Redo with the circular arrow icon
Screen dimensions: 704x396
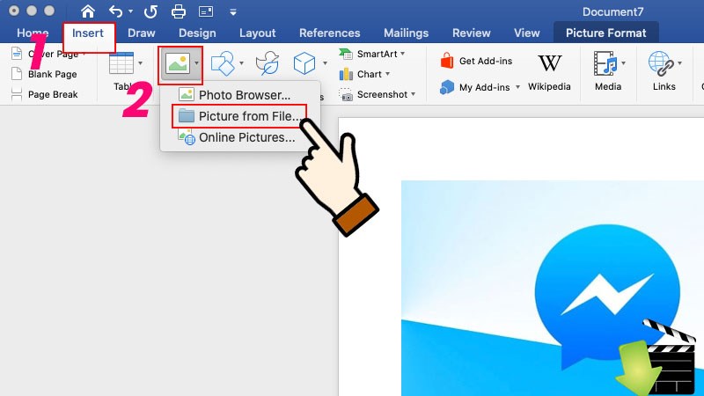(150, 11)
